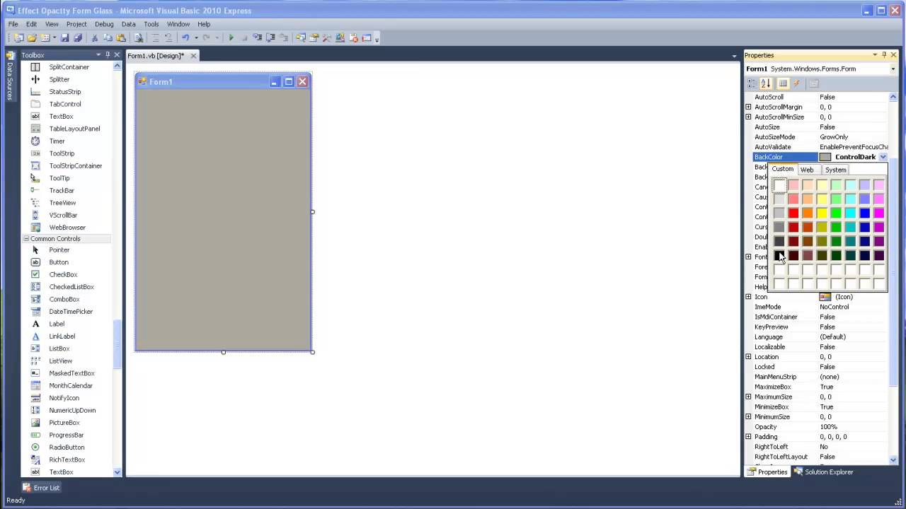Select the Pointer tool in Toolbox
The width and height of the screenshot is (906, 509).
59,250
